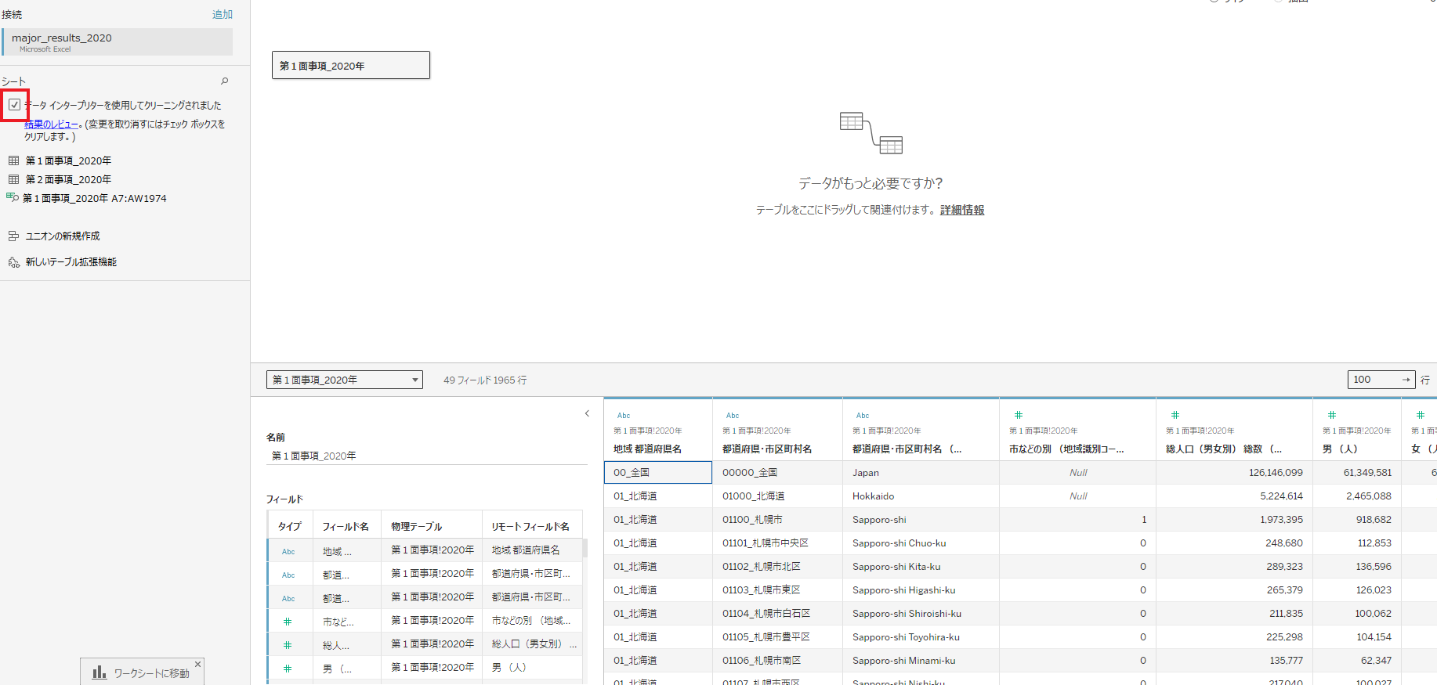
Task: Click the table extension icon
Action: pos(13,262)
